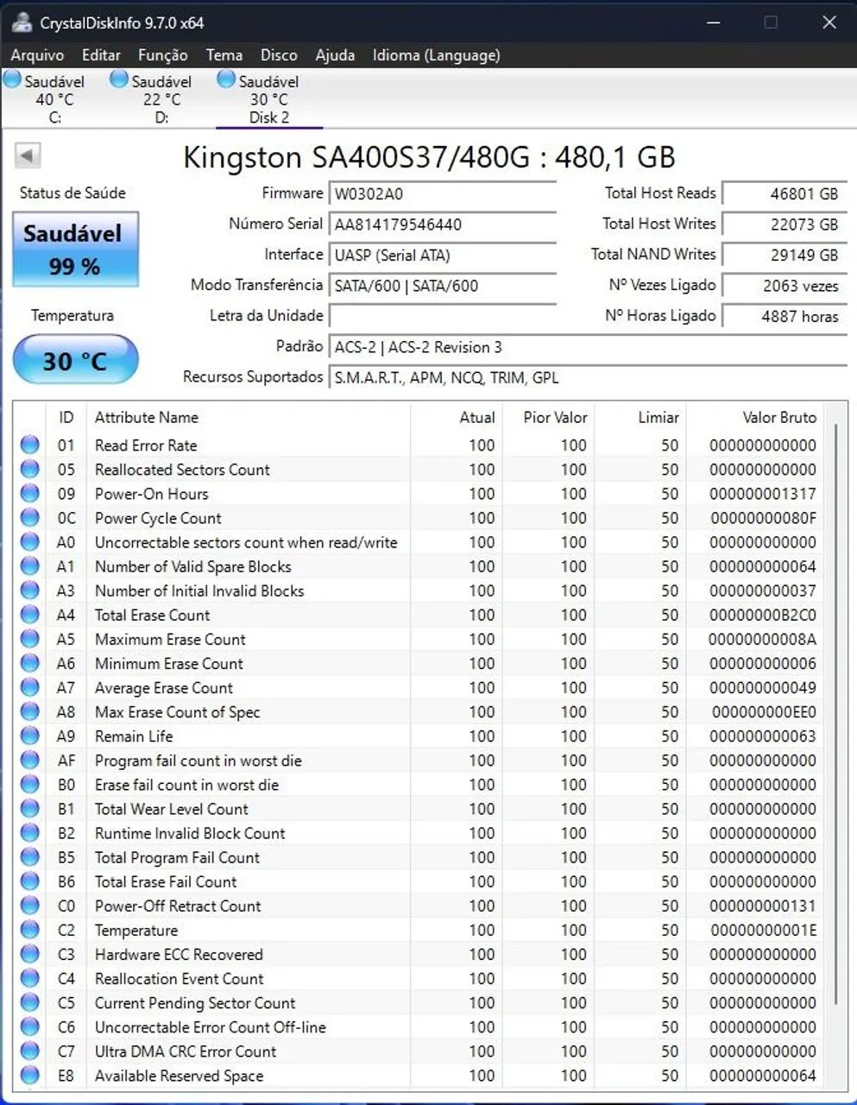Screen dimensions: 857x1105
Task: Click status circle for Minimum Erase Count
Action: point(30,663)
